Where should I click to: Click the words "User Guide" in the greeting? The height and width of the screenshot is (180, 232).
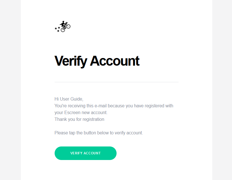[72, 99]
